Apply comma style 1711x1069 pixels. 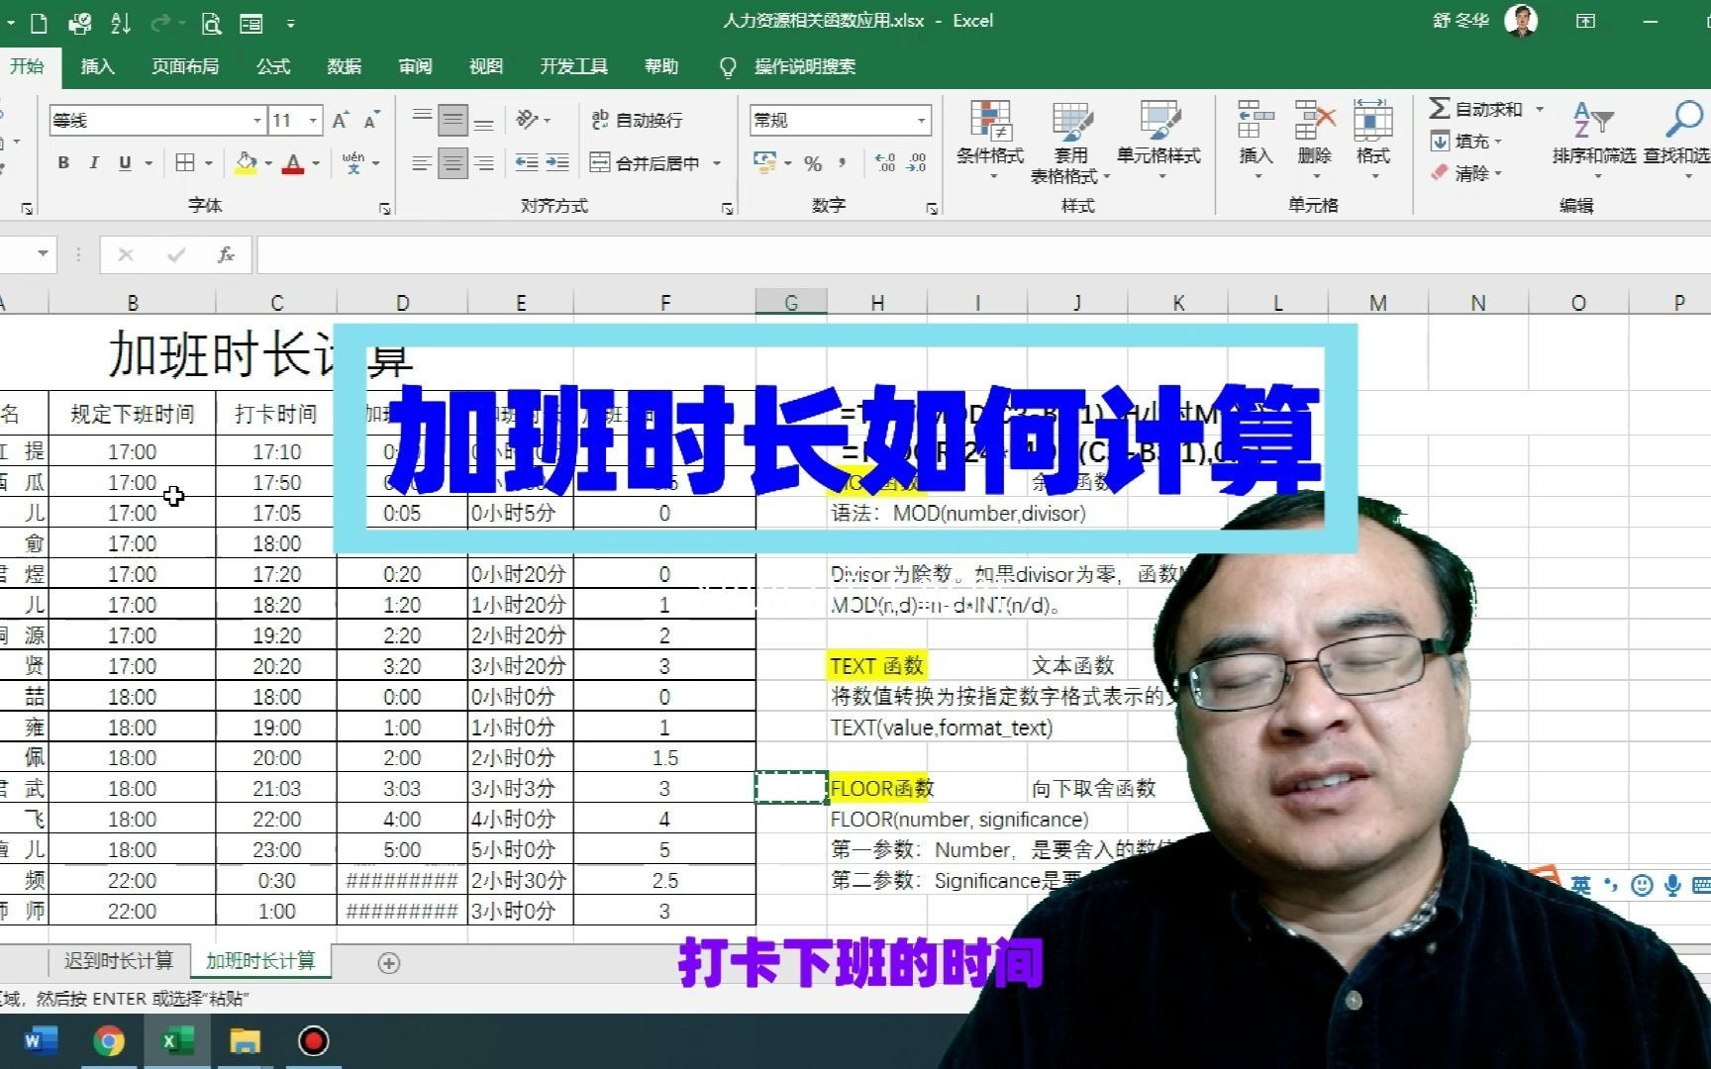(x=842, y=163)
